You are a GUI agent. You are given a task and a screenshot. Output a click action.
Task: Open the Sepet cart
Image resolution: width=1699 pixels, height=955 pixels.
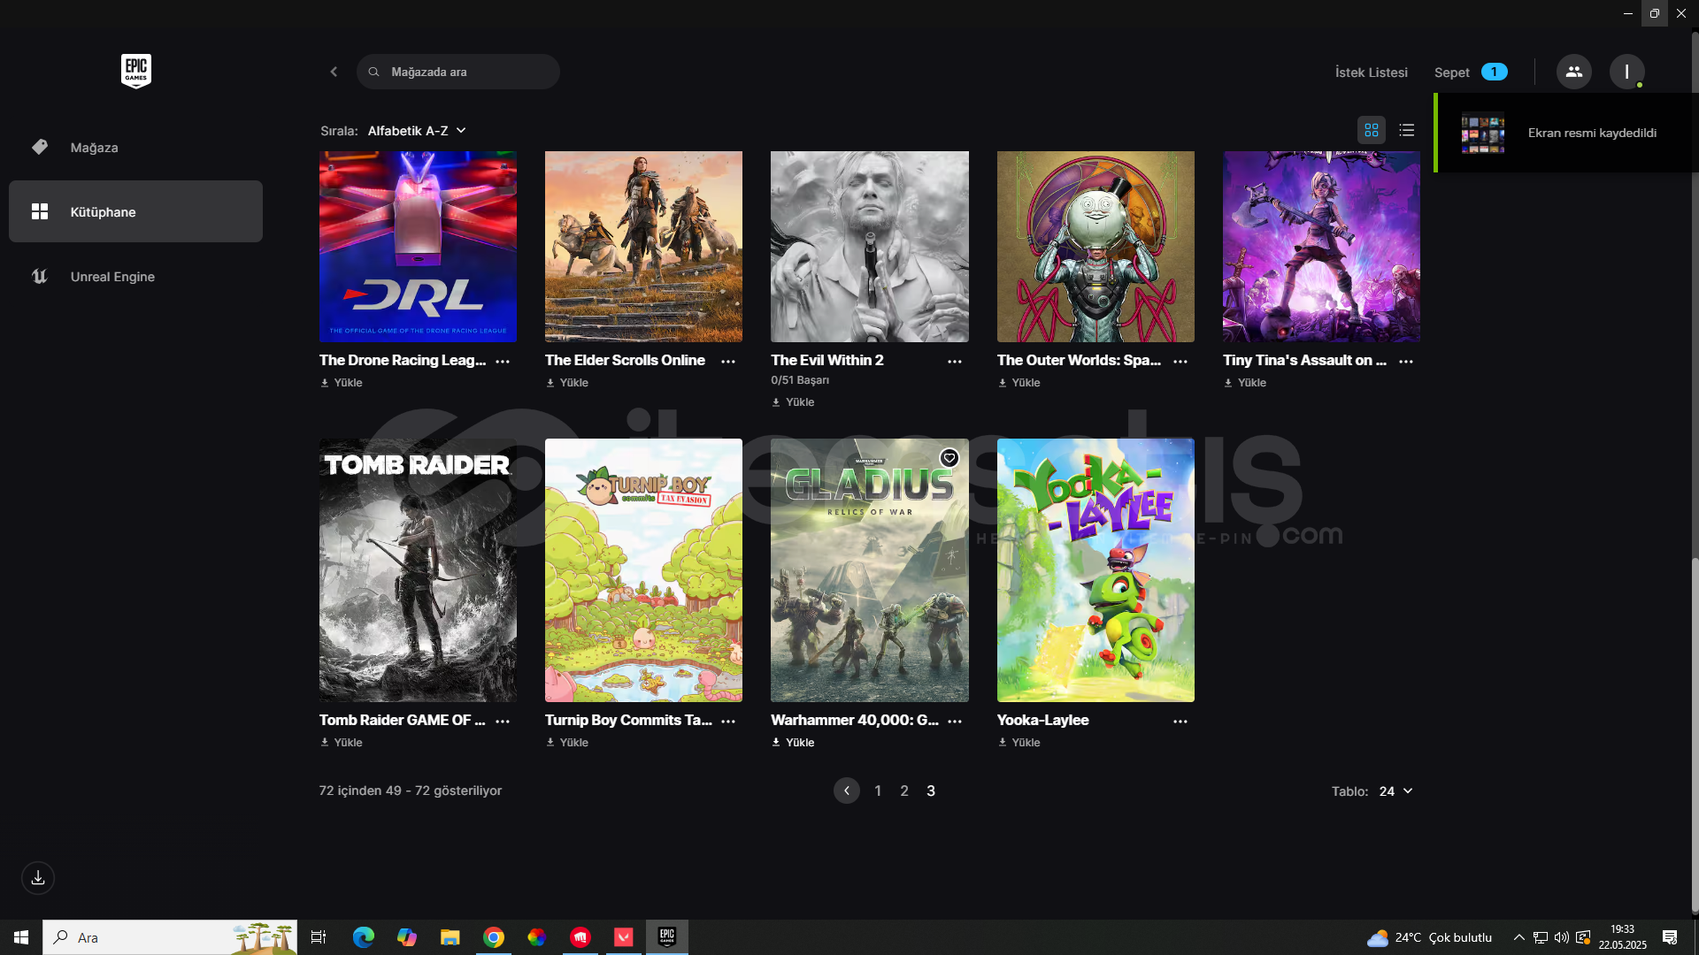coord(1470,73)
